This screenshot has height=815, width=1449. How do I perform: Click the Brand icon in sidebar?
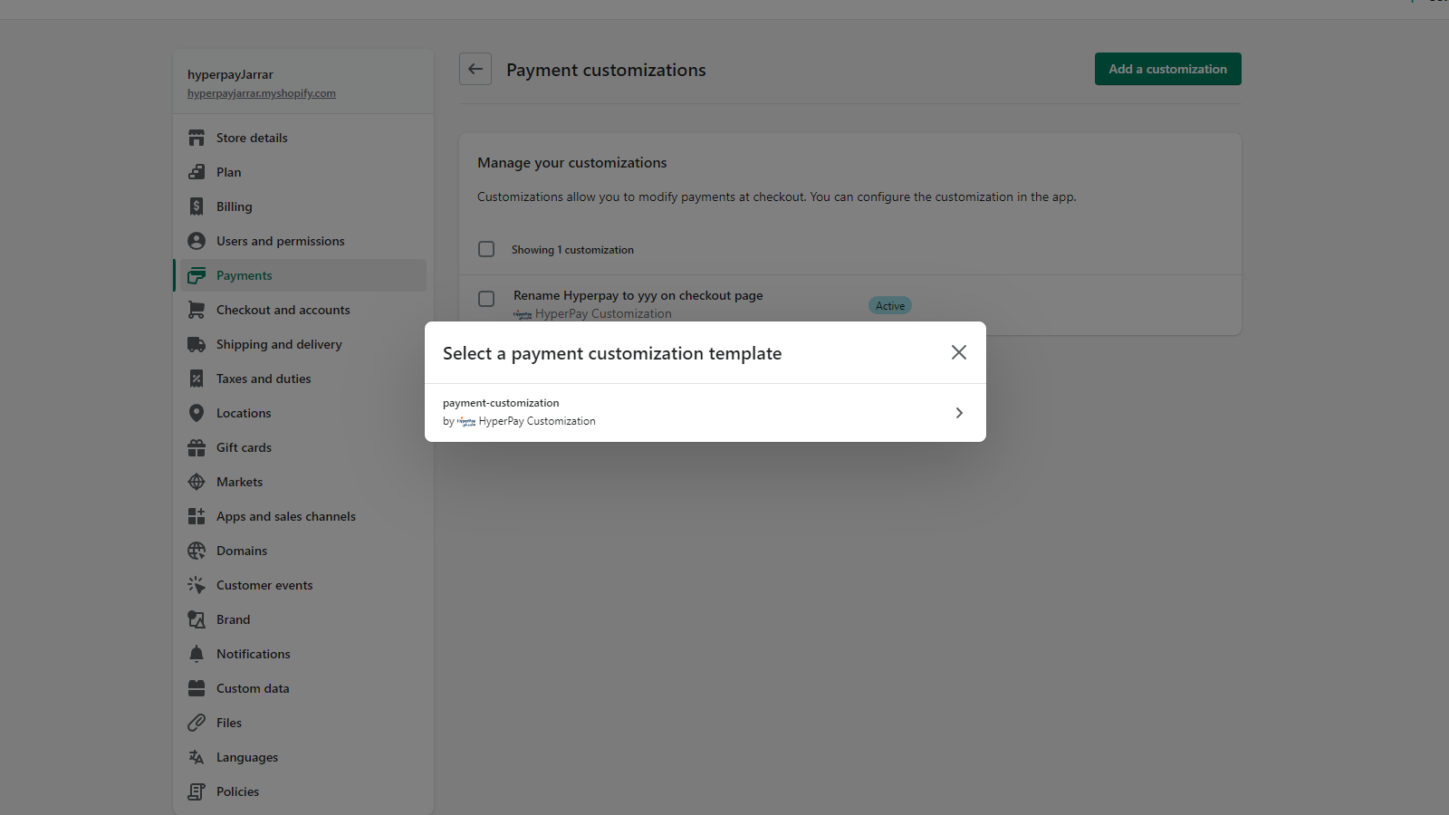[x=197, y=619]
